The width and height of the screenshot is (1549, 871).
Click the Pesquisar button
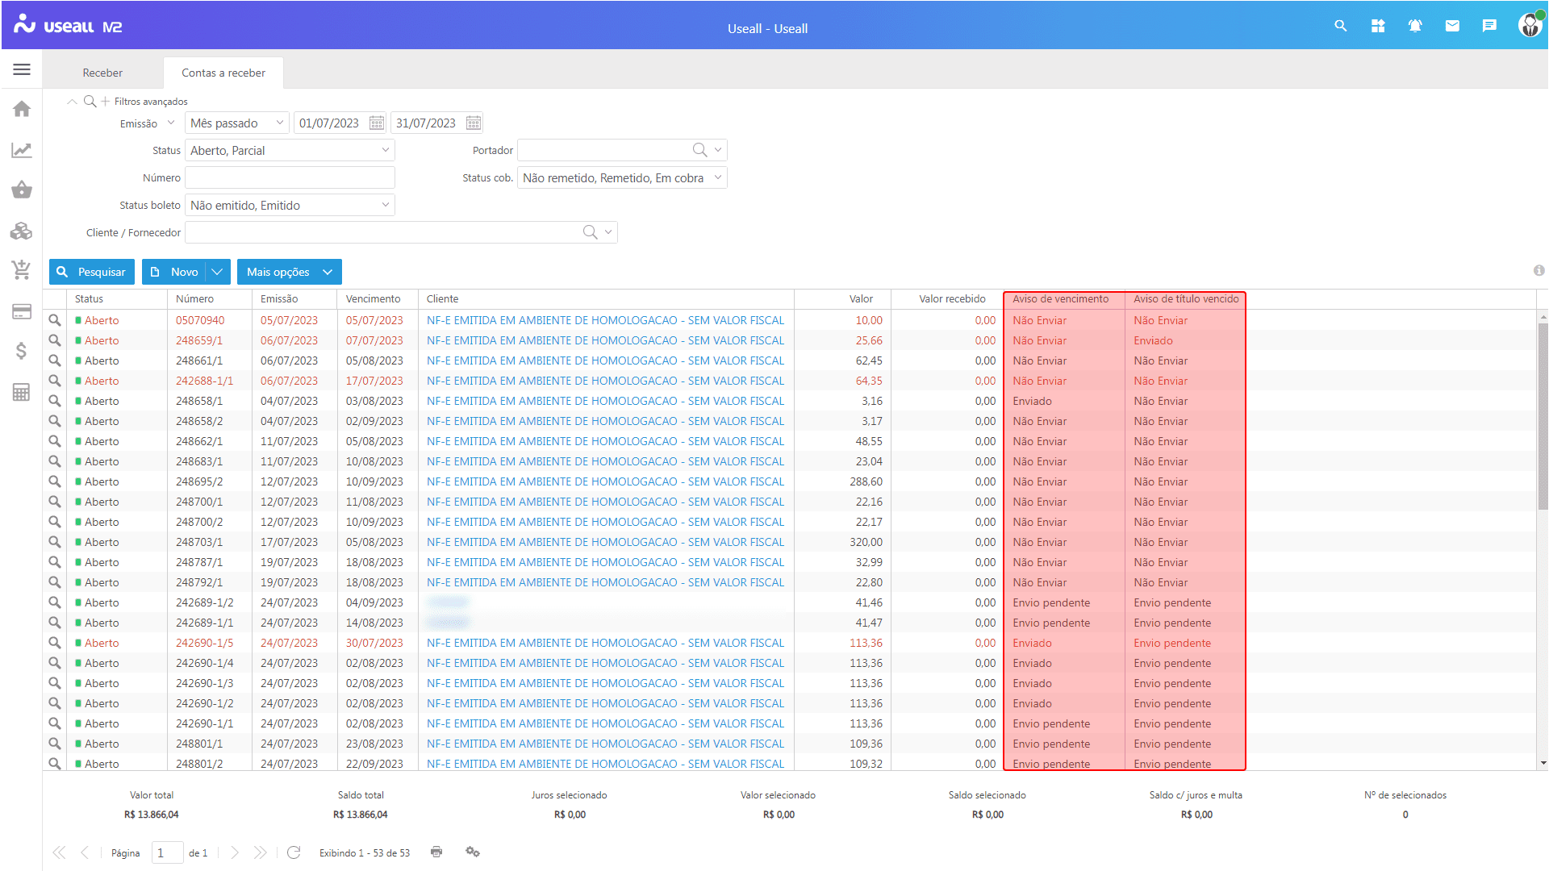click(92, 273)
